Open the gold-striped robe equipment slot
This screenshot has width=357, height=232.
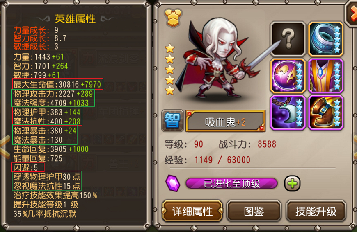tap(326, 76)
